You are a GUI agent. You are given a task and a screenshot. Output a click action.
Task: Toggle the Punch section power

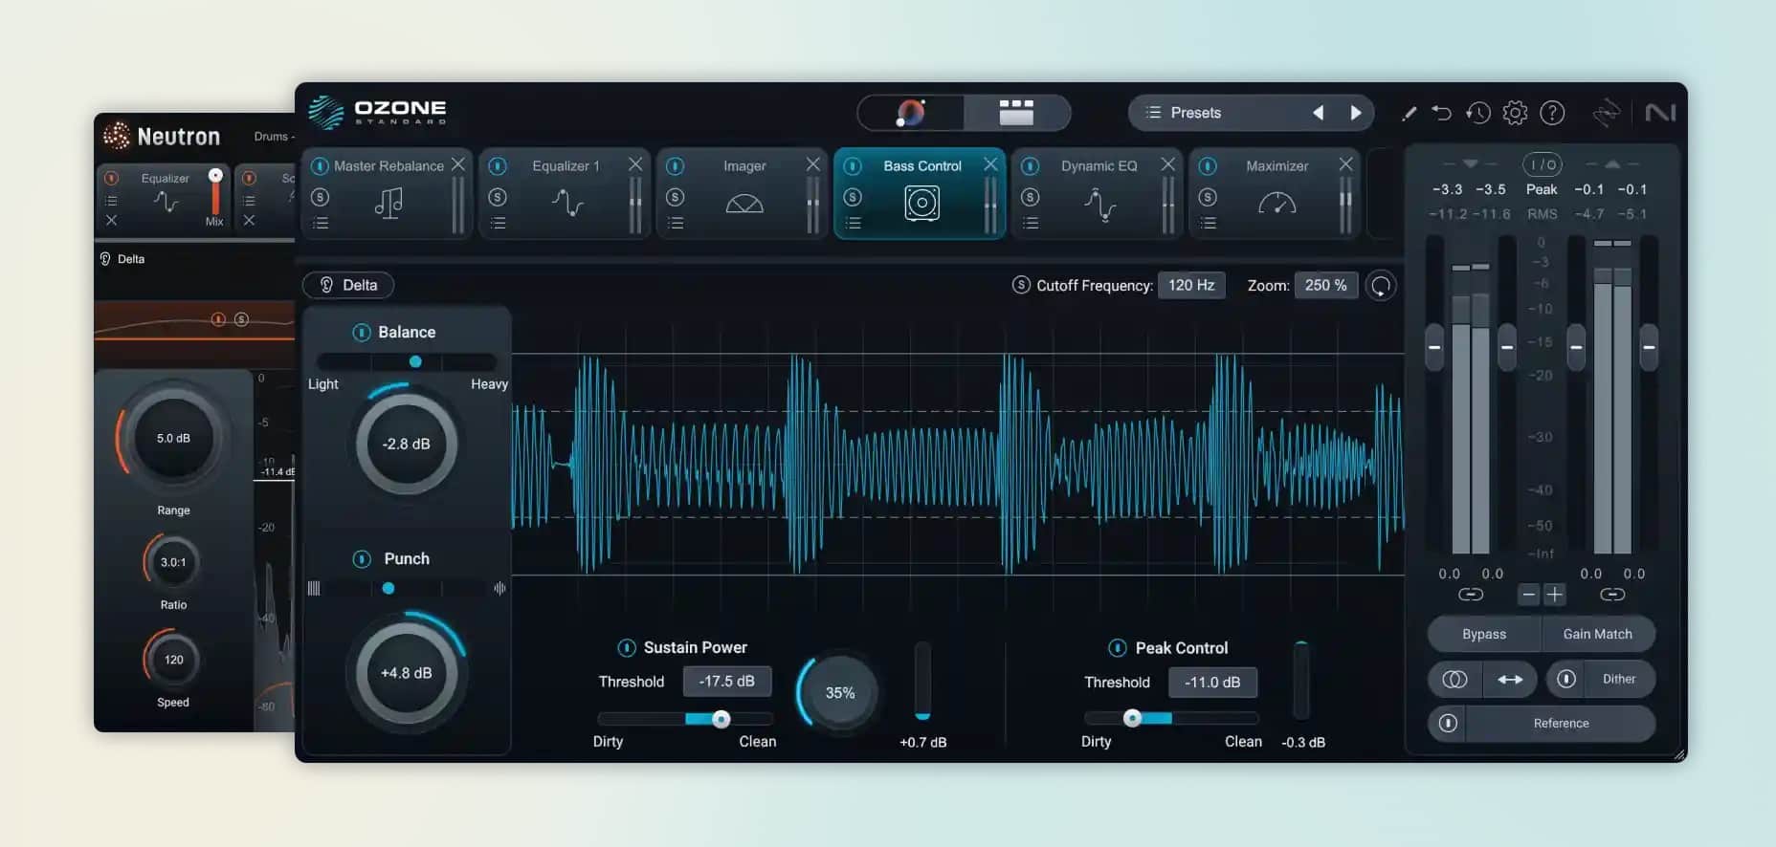click(362, 559)
